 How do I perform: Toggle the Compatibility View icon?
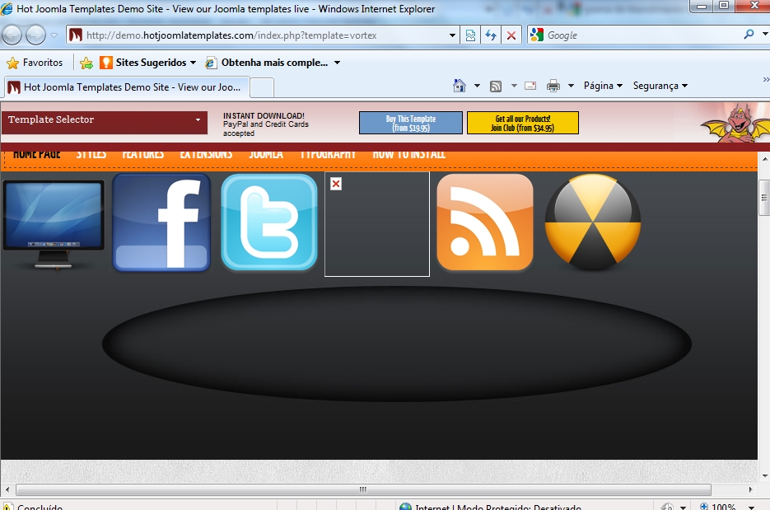470,35
